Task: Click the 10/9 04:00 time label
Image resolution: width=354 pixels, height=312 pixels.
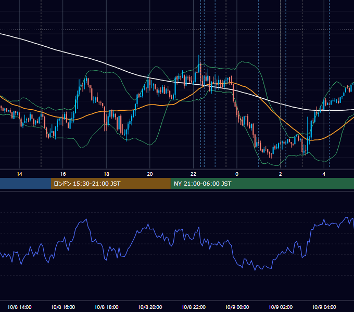Action: tap(324, 307)
